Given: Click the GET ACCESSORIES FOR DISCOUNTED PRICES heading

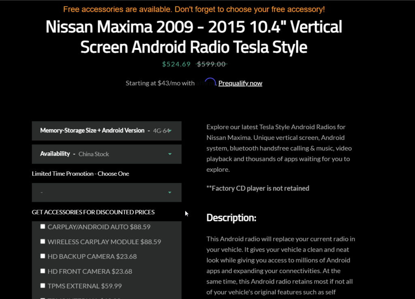Looking at the screenshot, I should (x=93, y=212).
